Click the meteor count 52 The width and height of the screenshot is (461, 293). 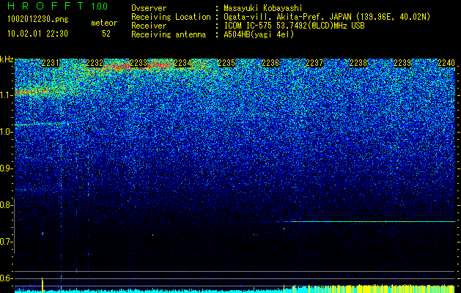(106, 34)
